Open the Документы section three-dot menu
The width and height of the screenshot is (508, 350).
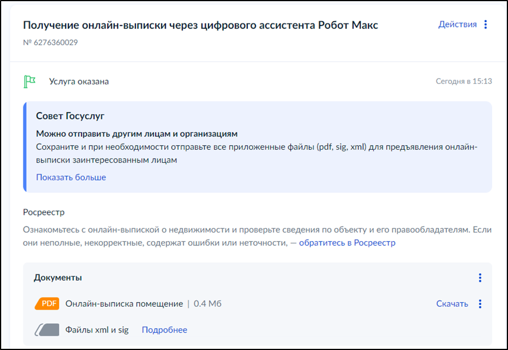click(480, 278)
